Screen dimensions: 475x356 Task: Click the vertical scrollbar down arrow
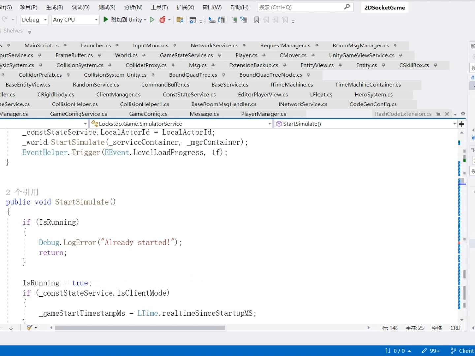tap(462, 320)
